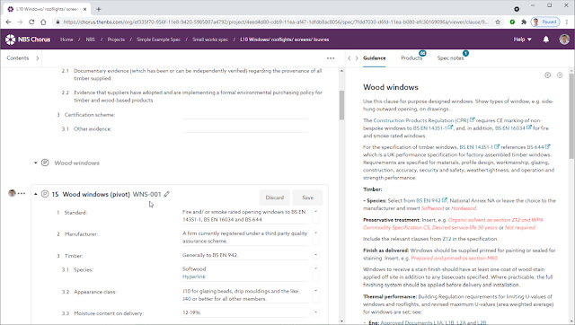Open clause 15 row options ellipsis

coord(22,193)
